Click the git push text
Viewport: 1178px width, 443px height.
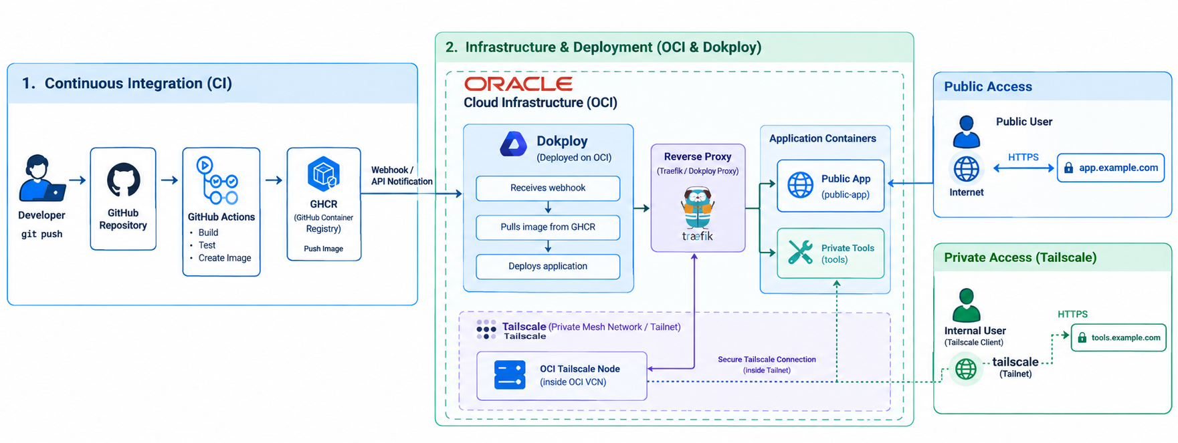coord(41,235)
